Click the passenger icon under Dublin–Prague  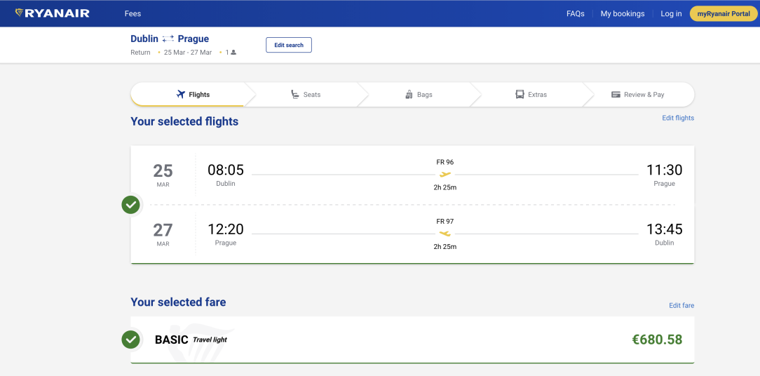tap(233, 53)
